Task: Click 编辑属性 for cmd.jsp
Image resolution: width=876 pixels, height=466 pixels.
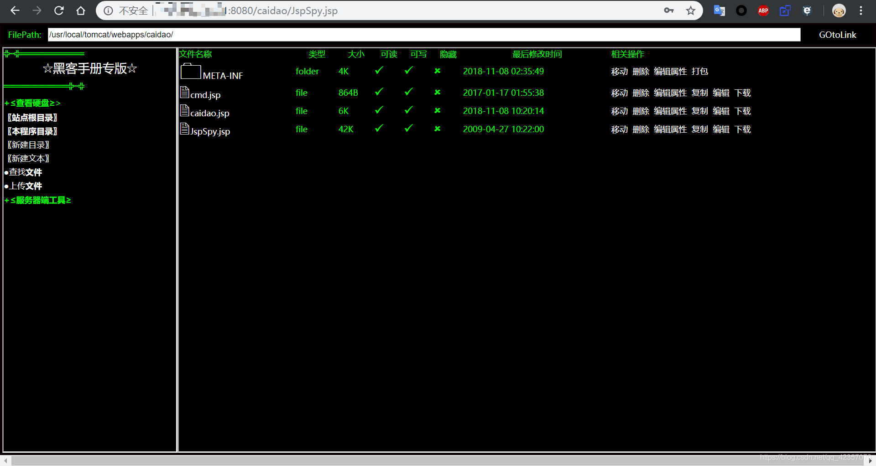Action: [x=670, y=93]
